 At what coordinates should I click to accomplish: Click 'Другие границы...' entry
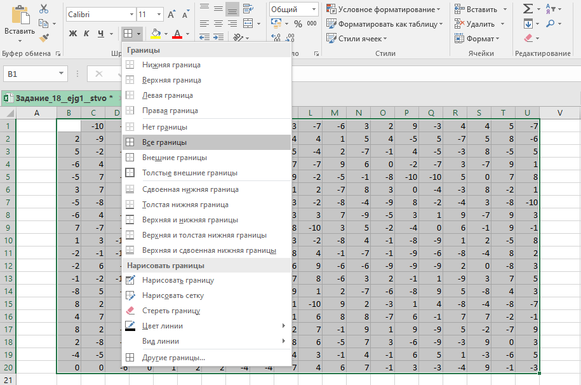(173, 358)
